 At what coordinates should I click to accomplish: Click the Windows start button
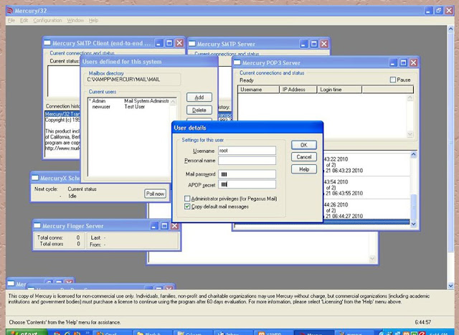[27, 333]
